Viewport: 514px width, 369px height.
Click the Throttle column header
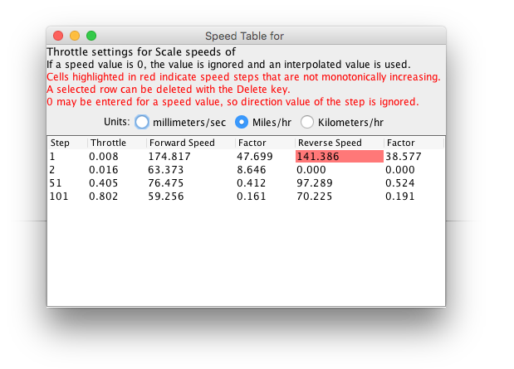coord(117,143)
